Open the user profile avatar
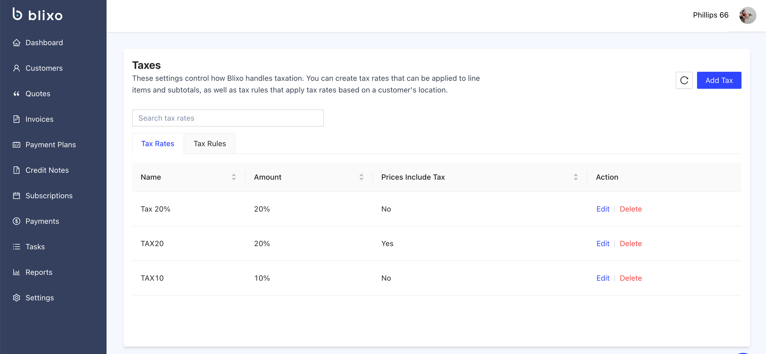The width and height of the screenshot is (766, 354). (748, 15)
